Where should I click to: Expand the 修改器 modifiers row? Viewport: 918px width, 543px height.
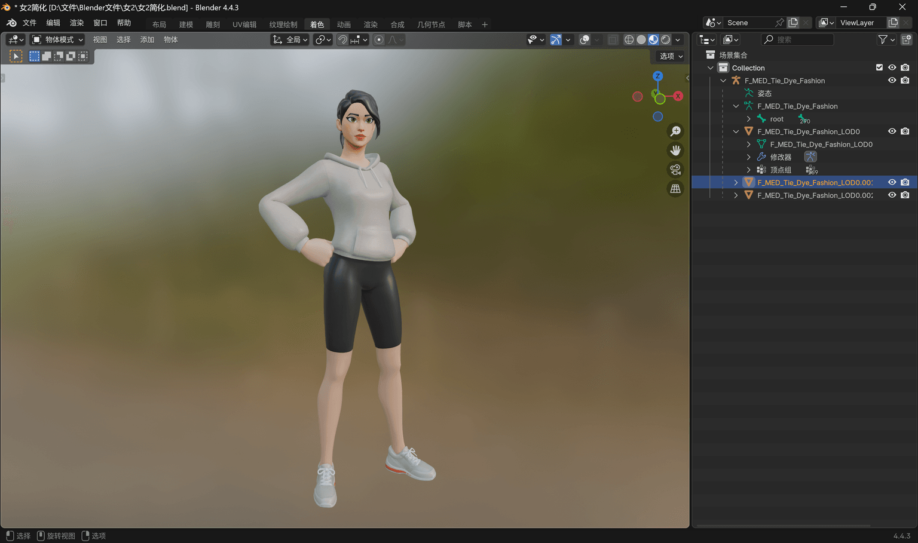[748, 157]
